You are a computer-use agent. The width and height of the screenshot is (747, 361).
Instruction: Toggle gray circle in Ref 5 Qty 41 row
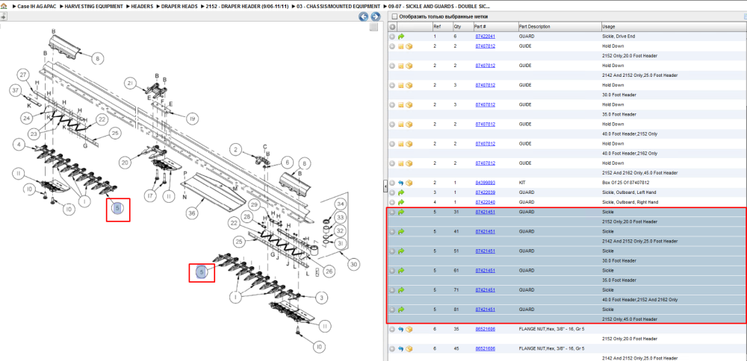pyautogui.click(x=392, y=232)
